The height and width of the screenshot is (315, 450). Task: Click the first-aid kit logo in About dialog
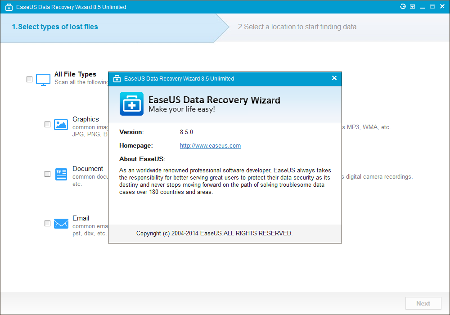pos(131,103)
